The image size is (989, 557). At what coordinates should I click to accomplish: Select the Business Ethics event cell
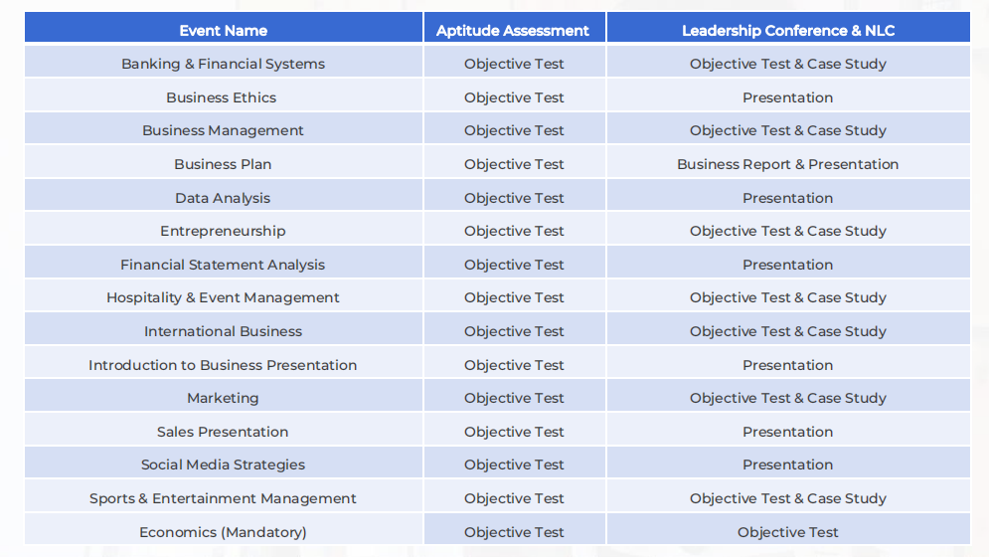pos(222,97)
